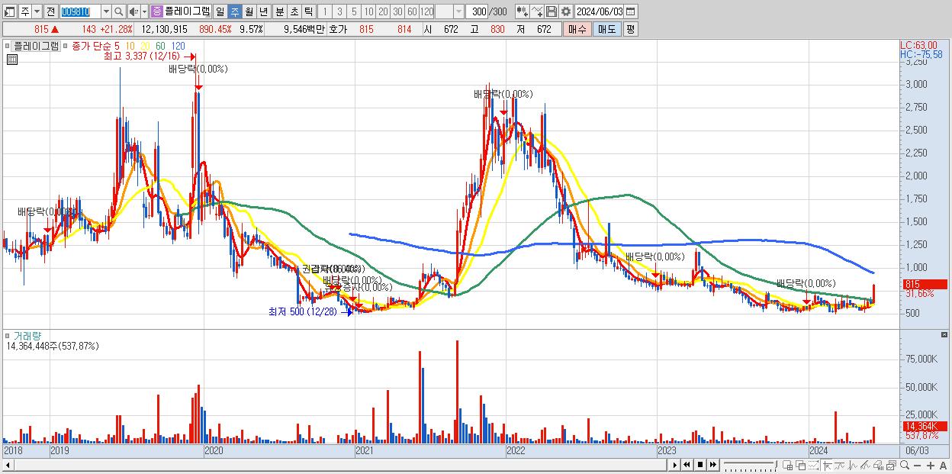This screenshot has width=952, height=474.
Task: Select the 분 (minute) period tab
Action: click(279, 11)
